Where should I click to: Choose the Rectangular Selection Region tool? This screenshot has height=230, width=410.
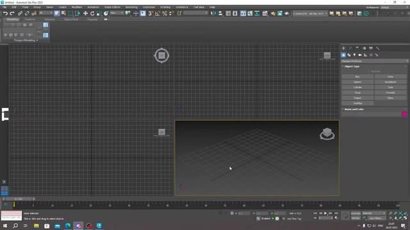(x=70, y=13)
